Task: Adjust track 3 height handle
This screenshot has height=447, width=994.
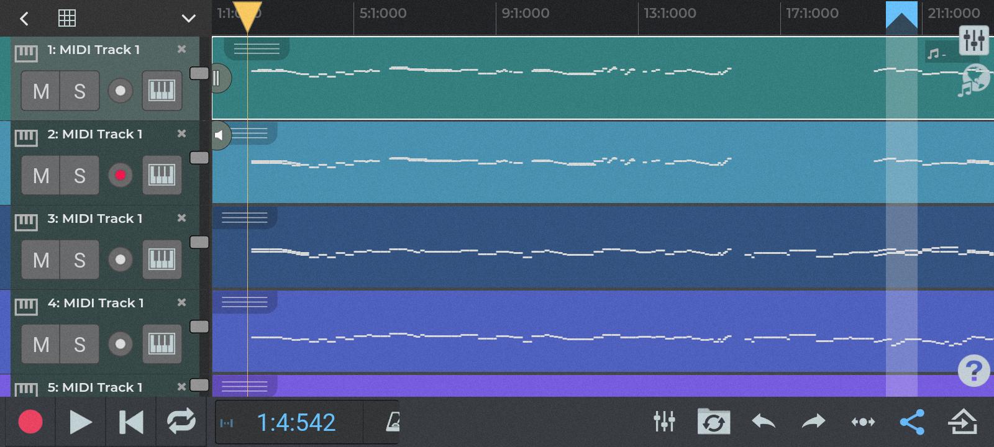Action: click(x=199, y=242)
